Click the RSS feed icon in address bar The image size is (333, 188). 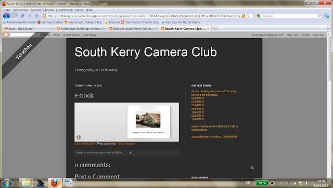pyautogui.click(x=244, y=16)
